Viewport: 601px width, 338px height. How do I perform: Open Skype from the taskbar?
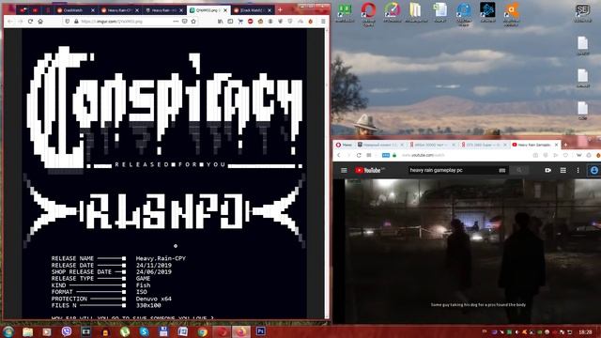[145, 331]
